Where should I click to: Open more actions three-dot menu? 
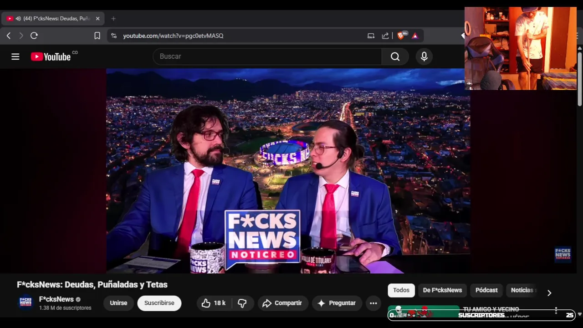(373, 303)
